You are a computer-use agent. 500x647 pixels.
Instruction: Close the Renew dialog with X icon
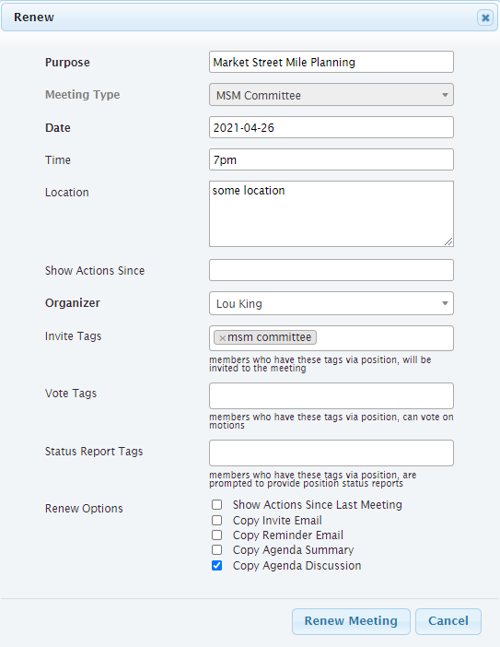pyautogui.click(x=485, y=18)
